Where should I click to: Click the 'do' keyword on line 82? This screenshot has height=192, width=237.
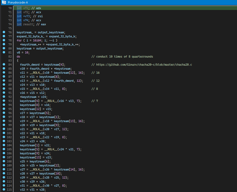(x=18, y=56)
